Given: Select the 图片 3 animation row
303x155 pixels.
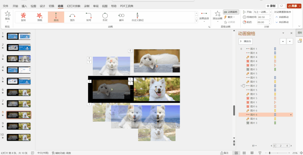Looking at the screenshot, I should click(x=266, y=123).
